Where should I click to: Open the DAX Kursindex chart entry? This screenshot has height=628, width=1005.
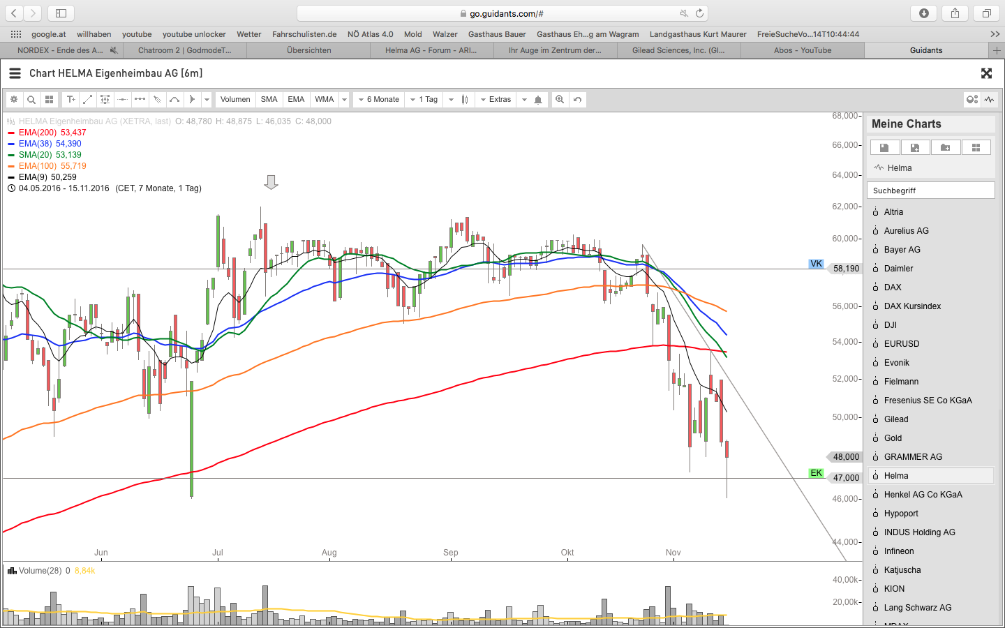pyautogui.click(x=930, y=306)
